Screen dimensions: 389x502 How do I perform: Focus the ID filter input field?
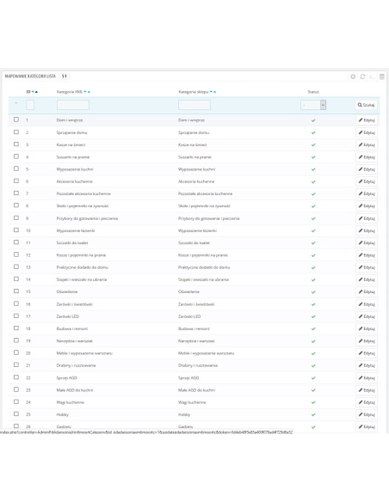[30, 105]
